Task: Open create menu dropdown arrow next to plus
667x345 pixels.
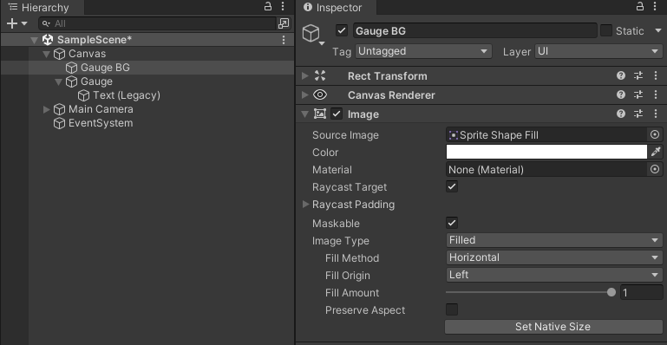Action: click(24, 23)
